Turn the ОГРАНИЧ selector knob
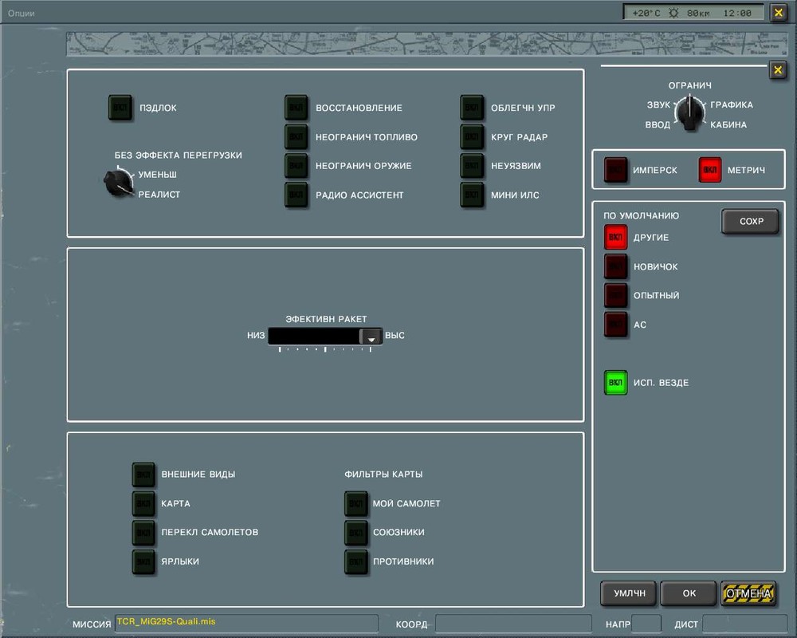 [x=689, y=113]
